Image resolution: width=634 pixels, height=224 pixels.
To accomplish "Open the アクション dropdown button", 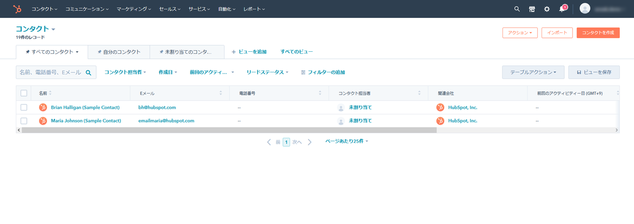I will [520, 33].
